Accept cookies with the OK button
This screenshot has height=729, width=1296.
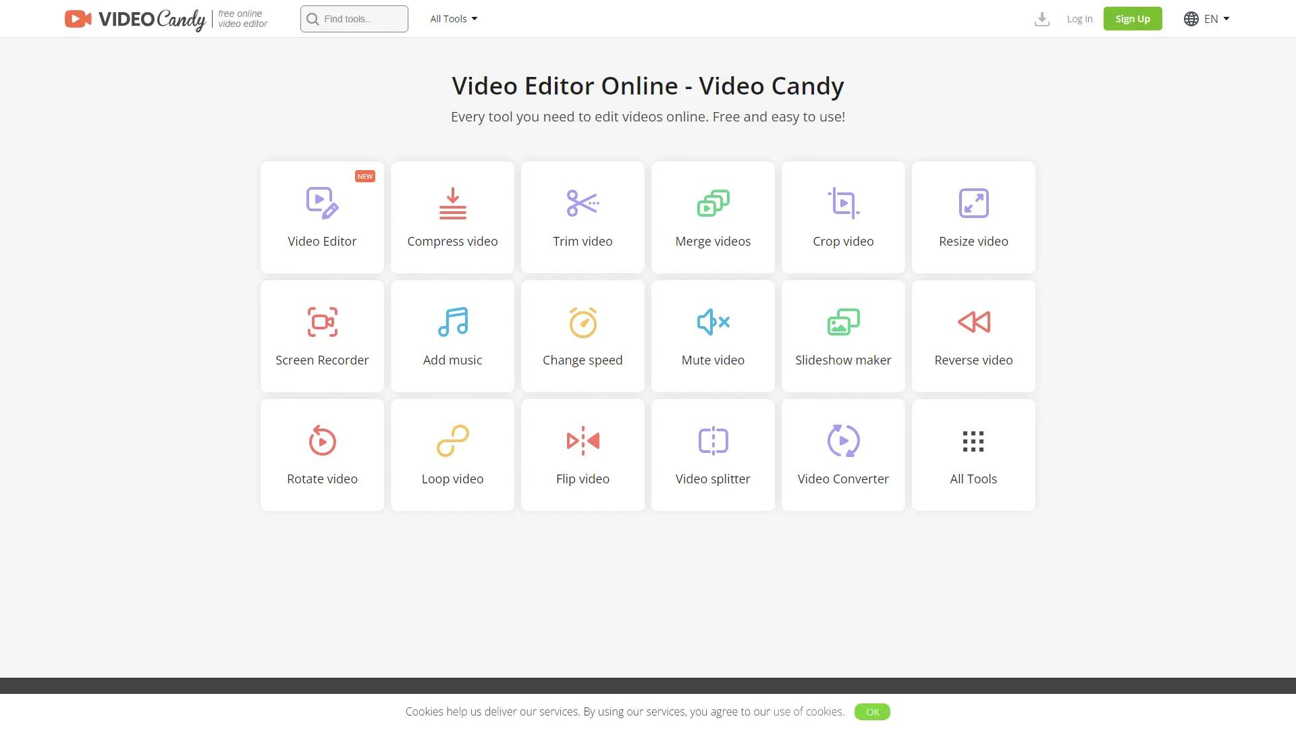872,711
